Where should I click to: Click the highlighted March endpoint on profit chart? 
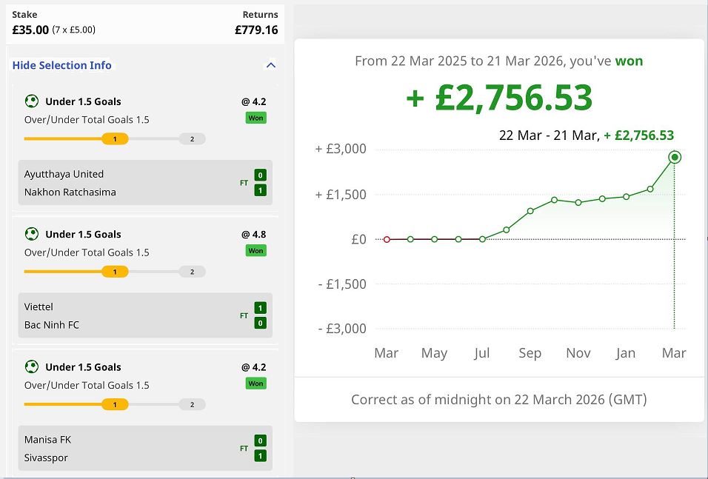coord(674,157)
